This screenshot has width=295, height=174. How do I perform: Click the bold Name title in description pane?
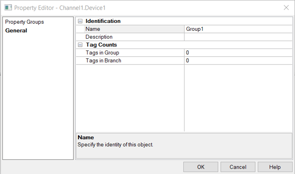(86, 138)
